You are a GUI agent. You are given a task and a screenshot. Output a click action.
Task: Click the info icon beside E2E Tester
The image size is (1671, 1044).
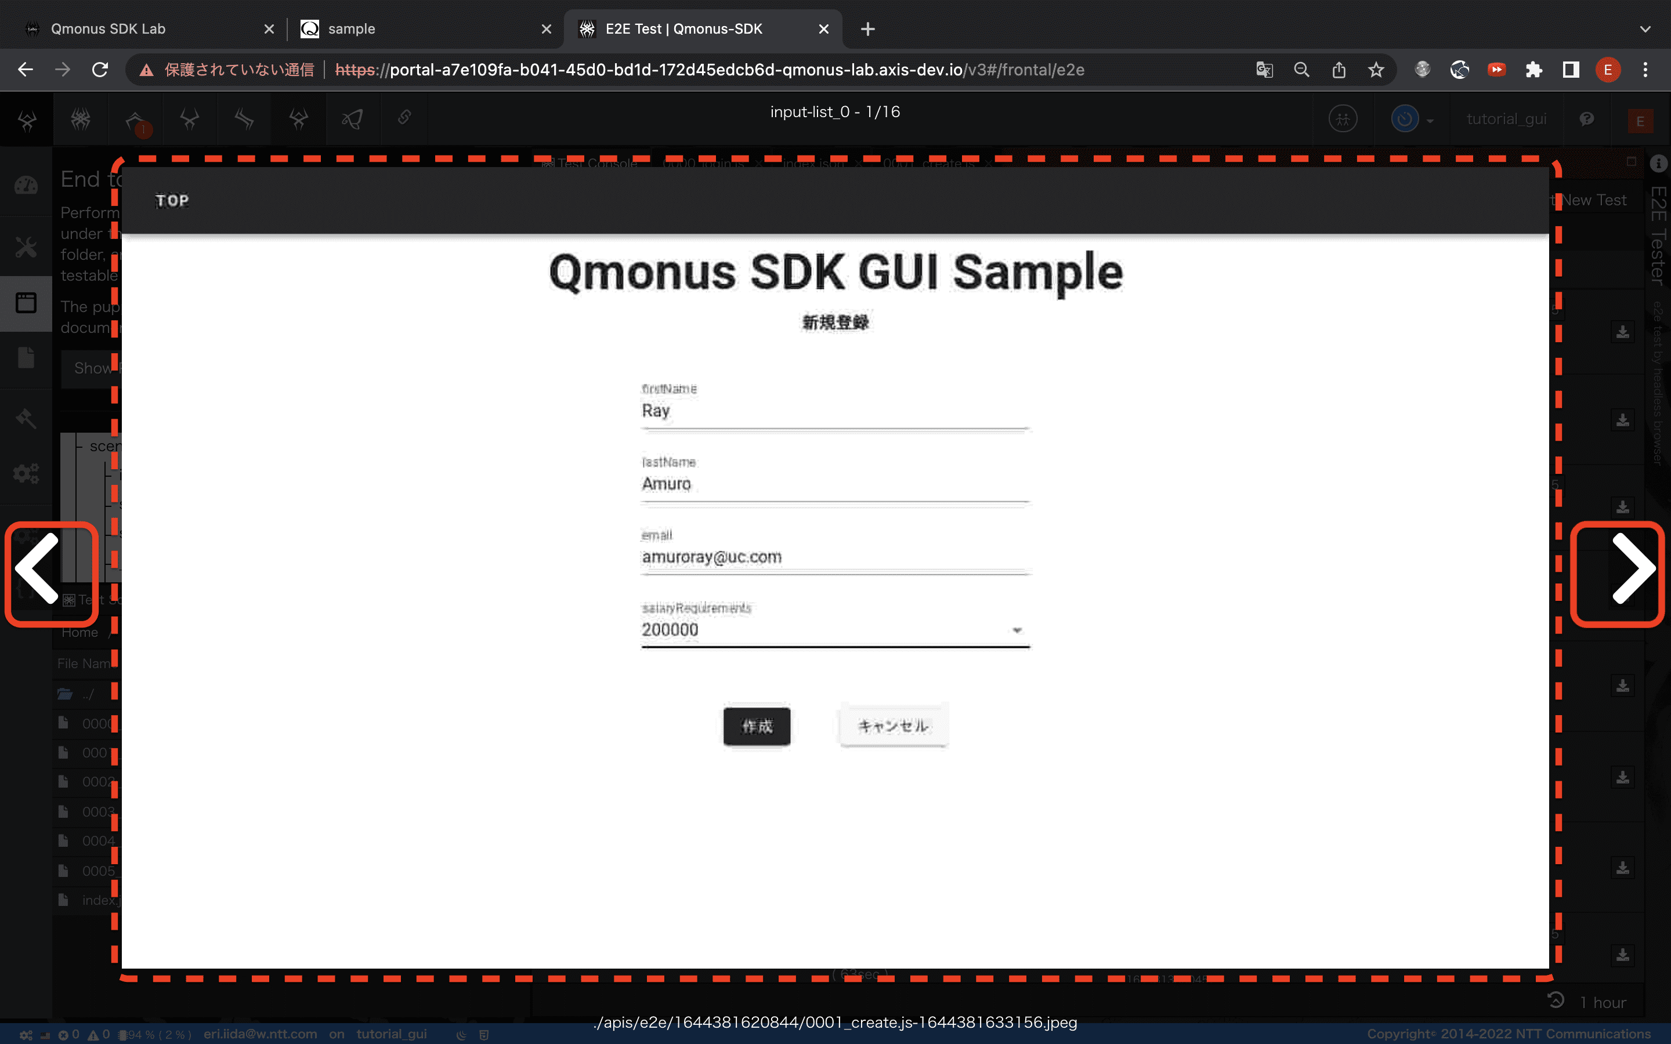tap(1659, 164)
